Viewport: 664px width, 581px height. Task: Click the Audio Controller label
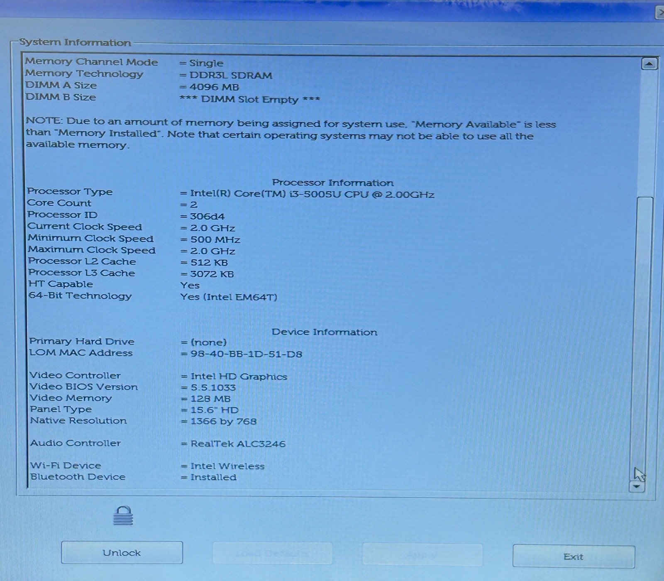pos(76,443)
